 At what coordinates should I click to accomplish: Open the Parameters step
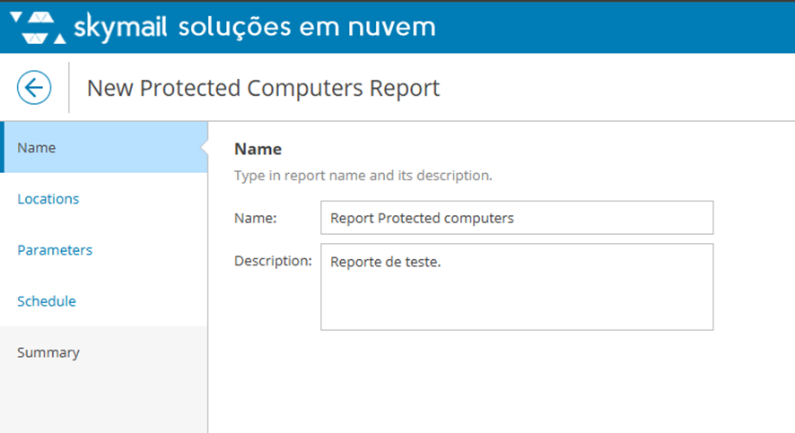(x=55, y=250)
